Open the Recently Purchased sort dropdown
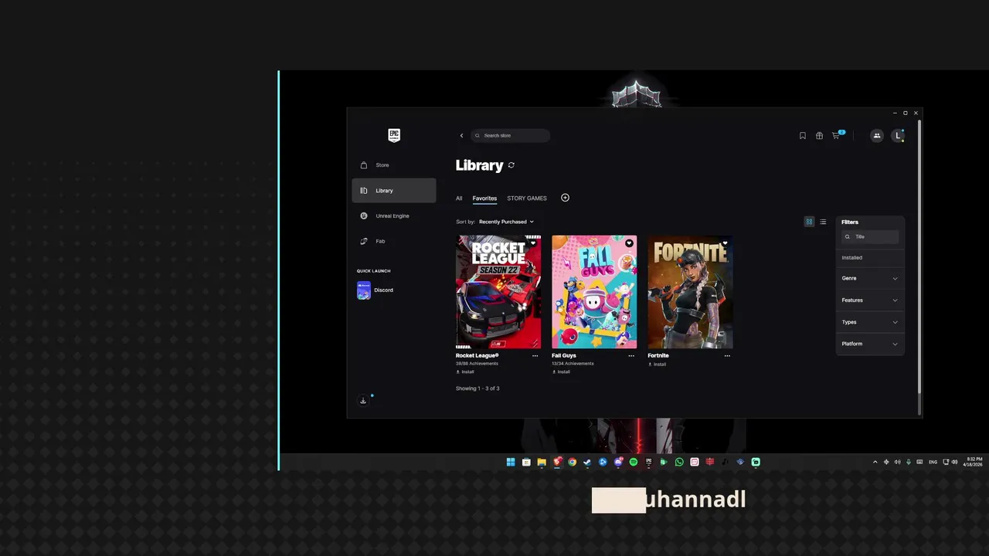989x556 pixels. pos(506,222)
